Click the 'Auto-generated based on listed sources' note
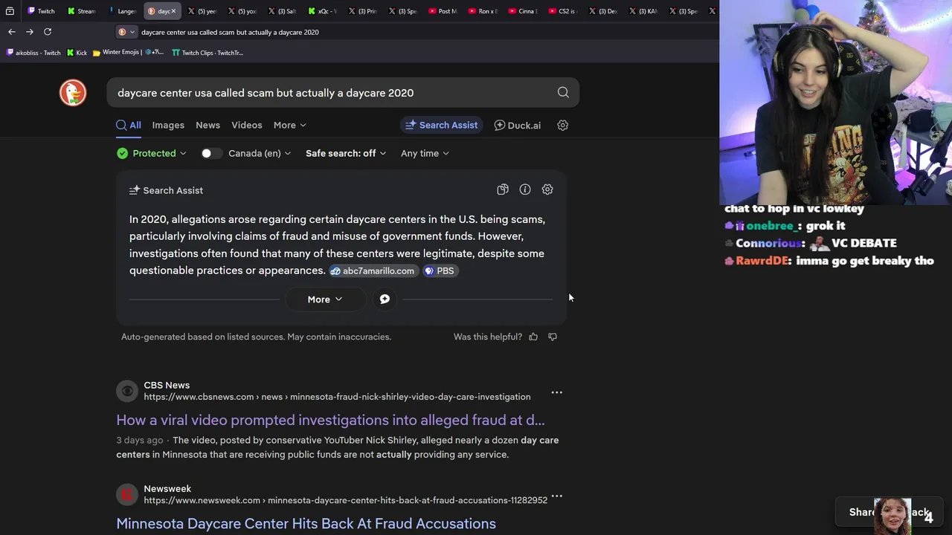952x535 pixels. (x=256, y=337)
